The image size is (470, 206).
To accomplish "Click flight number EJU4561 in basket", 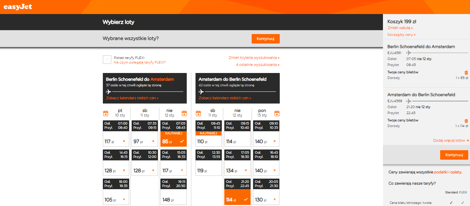I will tap(395, 53).
